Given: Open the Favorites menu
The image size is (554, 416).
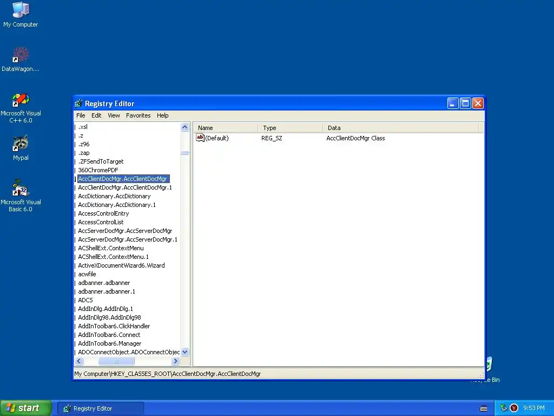Looking at the screenshot, I should coord(138,115).
